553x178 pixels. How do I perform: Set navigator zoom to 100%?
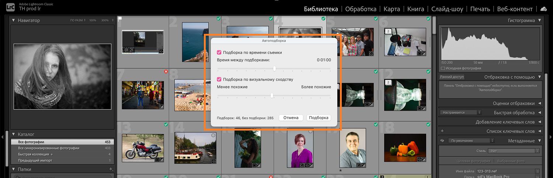[x=93, y=21]
